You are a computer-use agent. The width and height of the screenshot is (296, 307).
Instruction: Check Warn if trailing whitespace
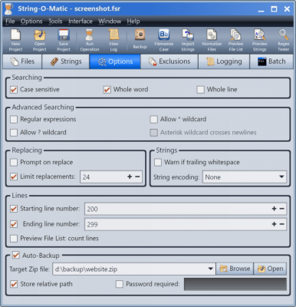158,162
